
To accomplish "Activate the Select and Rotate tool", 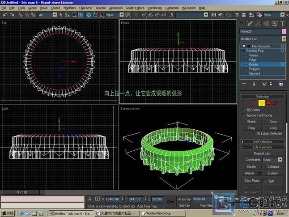I will click(95, 15).
